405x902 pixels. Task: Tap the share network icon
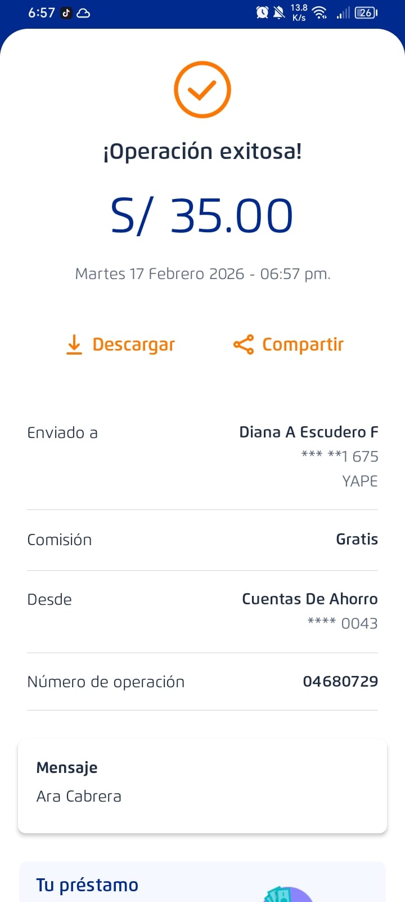pyautogui.click(x=244, y=344)
